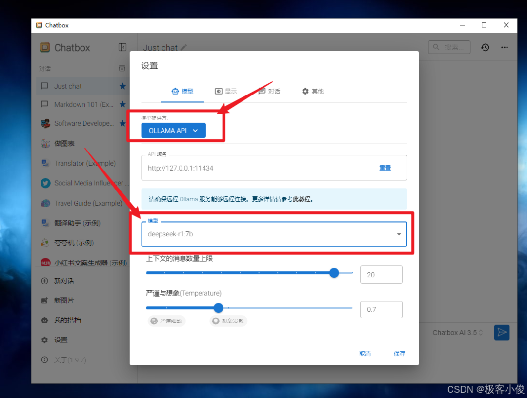527x398 pixels.
Task: Click the archive conversations icon beside 对话
Action: (x=122, y=69)
